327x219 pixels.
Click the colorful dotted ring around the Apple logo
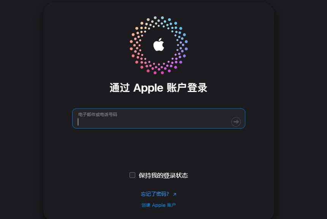click(x=159, y=45)
